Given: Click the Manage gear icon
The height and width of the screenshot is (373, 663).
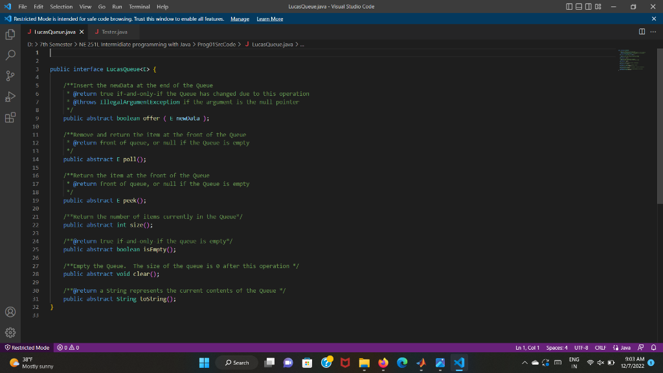Looking at the screenshot, I should [10, 332].
